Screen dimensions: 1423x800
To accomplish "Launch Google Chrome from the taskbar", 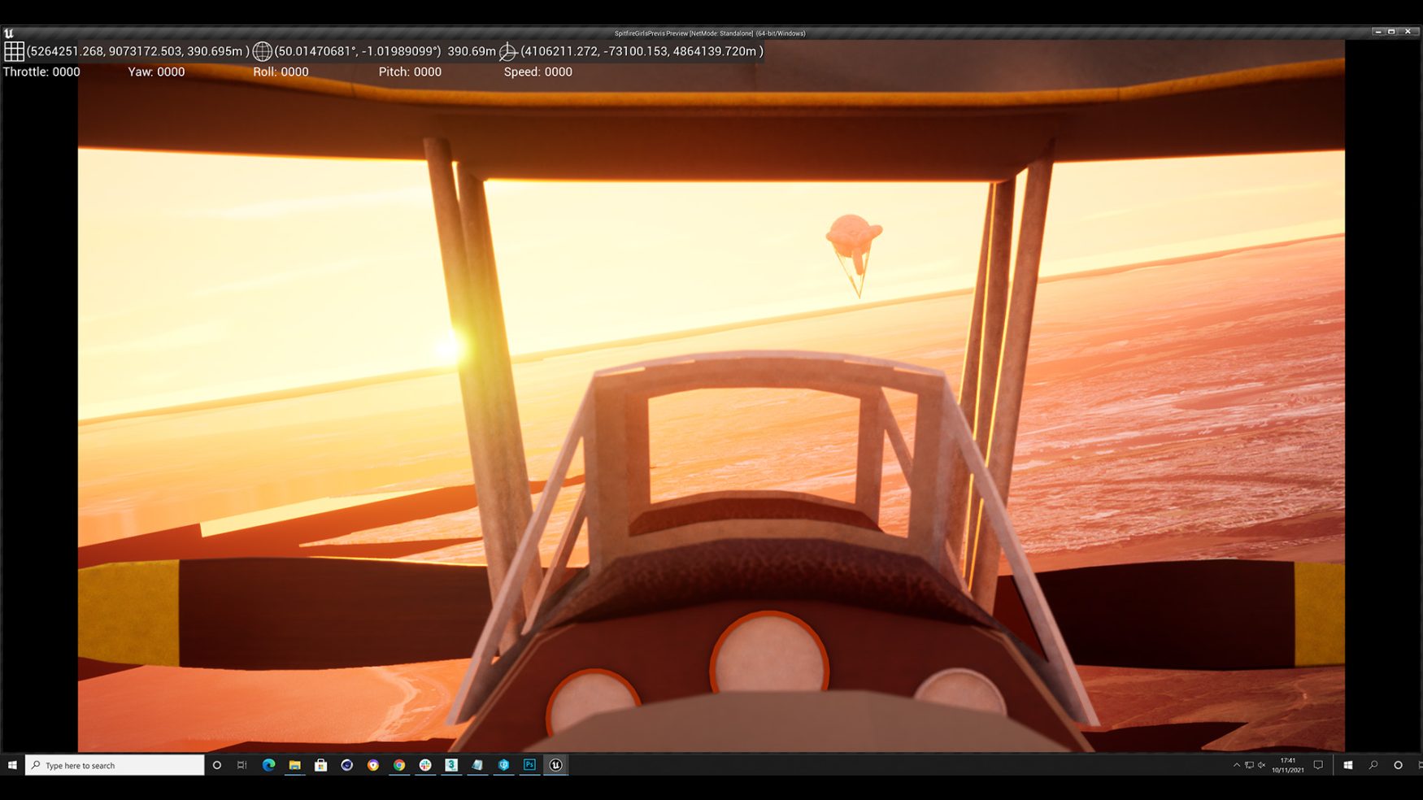I will pos(399,765).
